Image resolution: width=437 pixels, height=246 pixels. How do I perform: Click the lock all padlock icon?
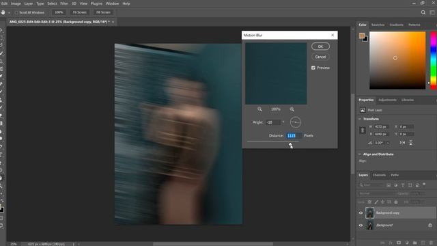click(x=396, y=202)
